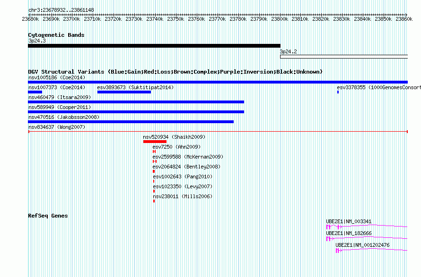The height and width of the screenshot is (277, 421).
Task: Open variant esv2599588 (McKernan2009) label
Action: point(188,157)
